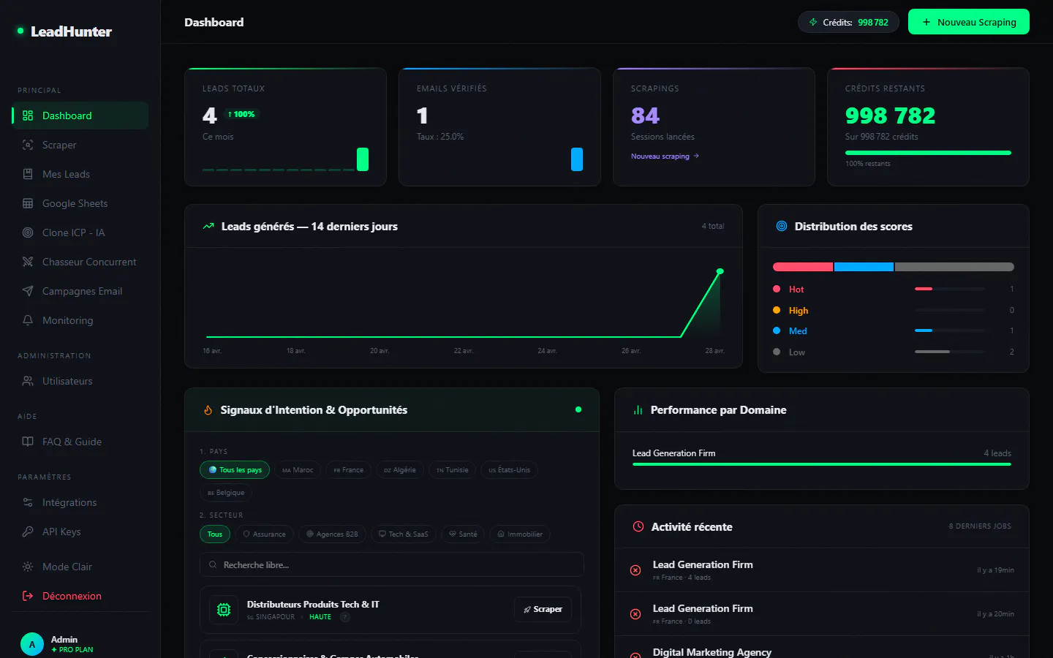Click the Intégrations sliders icon

[28, 502]
